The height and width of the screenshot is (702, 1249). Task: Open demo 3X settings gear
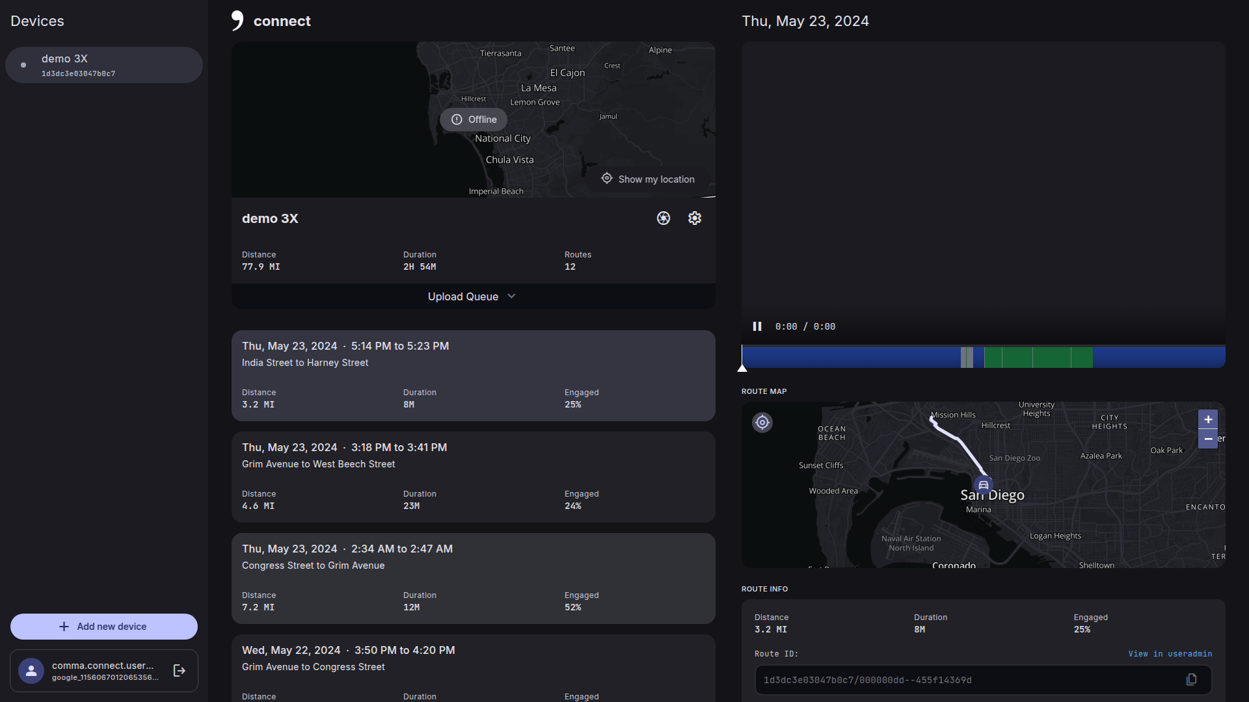point(694,218)
